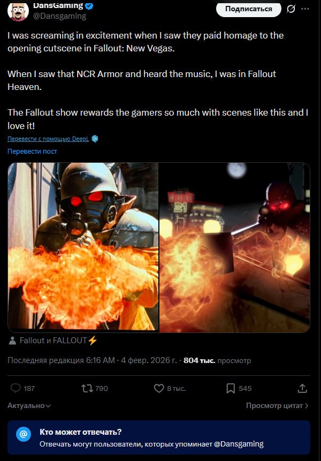Click the @Dansgaming handle under the name
Screen dimensions: 321x461
click(59, 16)
